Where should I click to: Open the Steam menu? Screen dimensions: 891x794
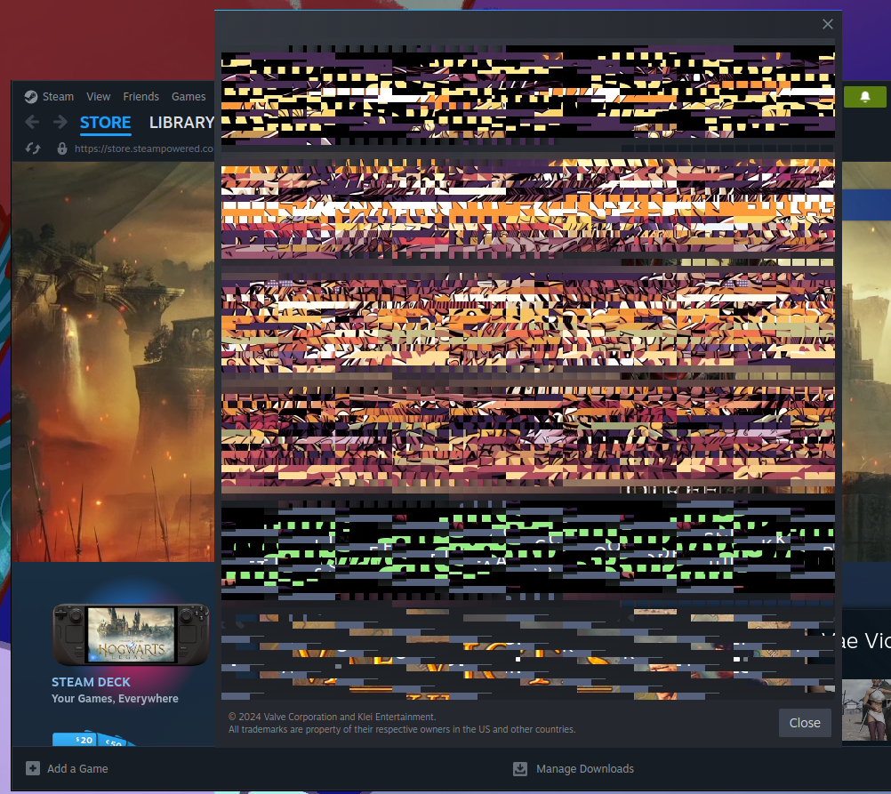pos(58,97)
